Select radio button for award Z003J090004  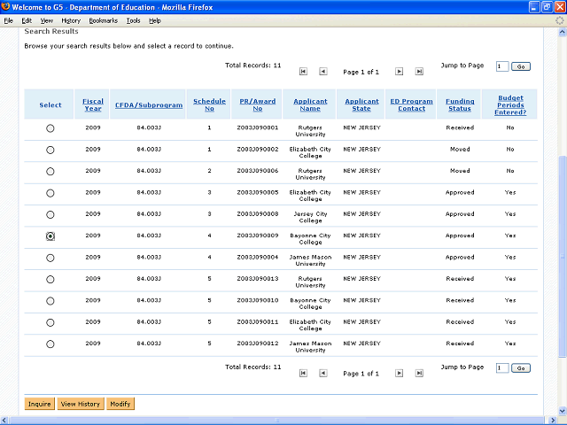(x=50, y=258)
